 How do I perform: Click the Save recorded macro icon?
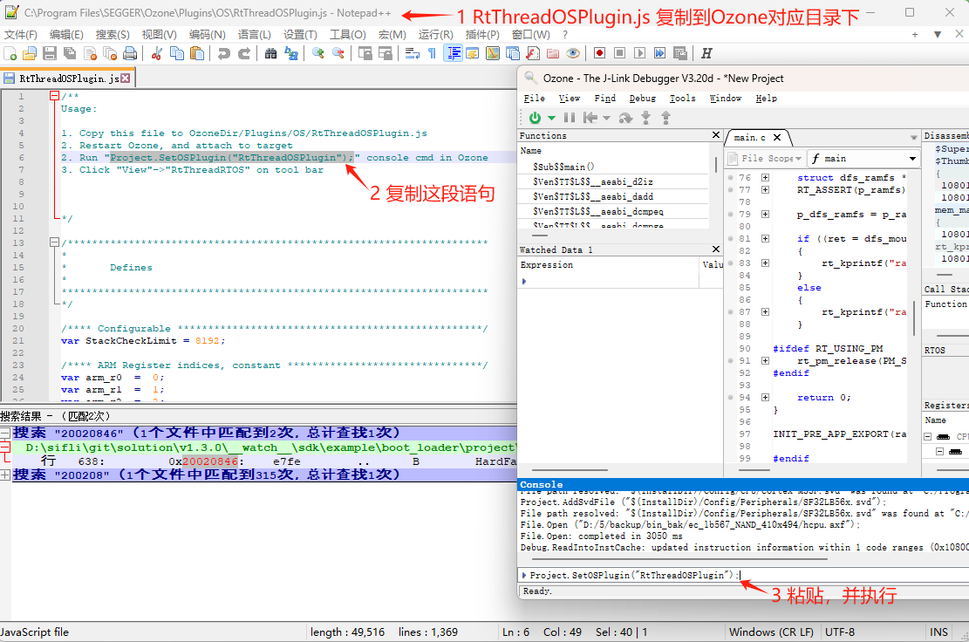pyautogui.click(x=679, y=54)
